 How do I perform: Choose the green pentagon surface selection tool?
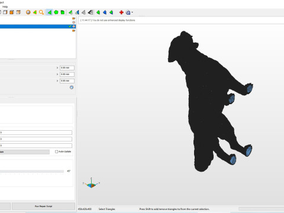click(56, 12)
